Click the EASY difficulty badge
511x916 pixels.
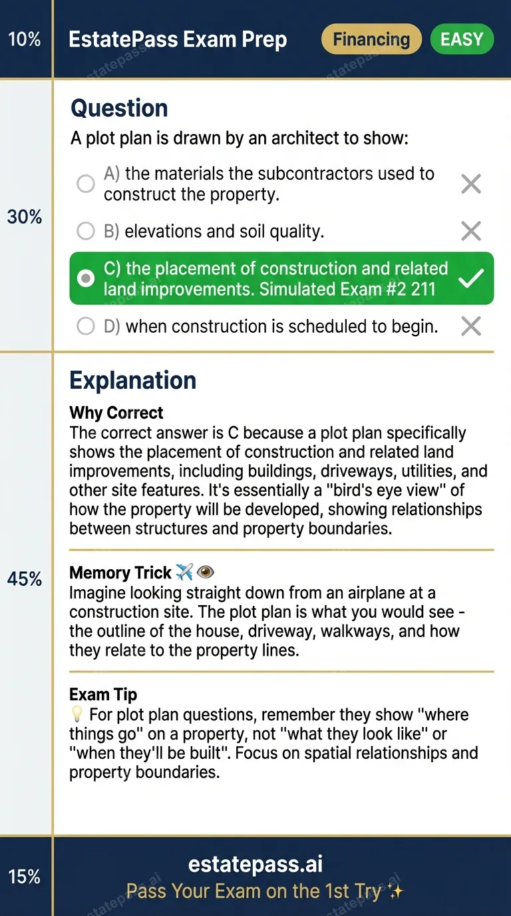462,39
